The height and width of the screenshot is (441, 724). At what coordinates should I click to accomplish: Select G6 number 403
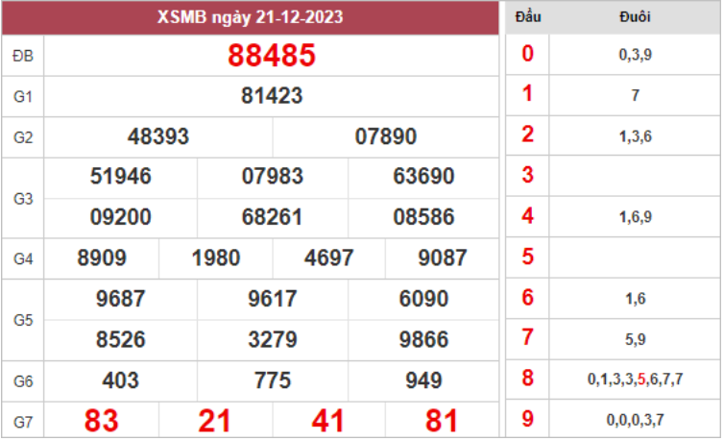121,380
